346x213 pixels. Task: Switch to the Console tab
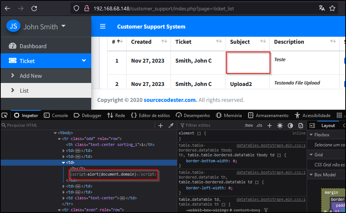tap(56, 115)
